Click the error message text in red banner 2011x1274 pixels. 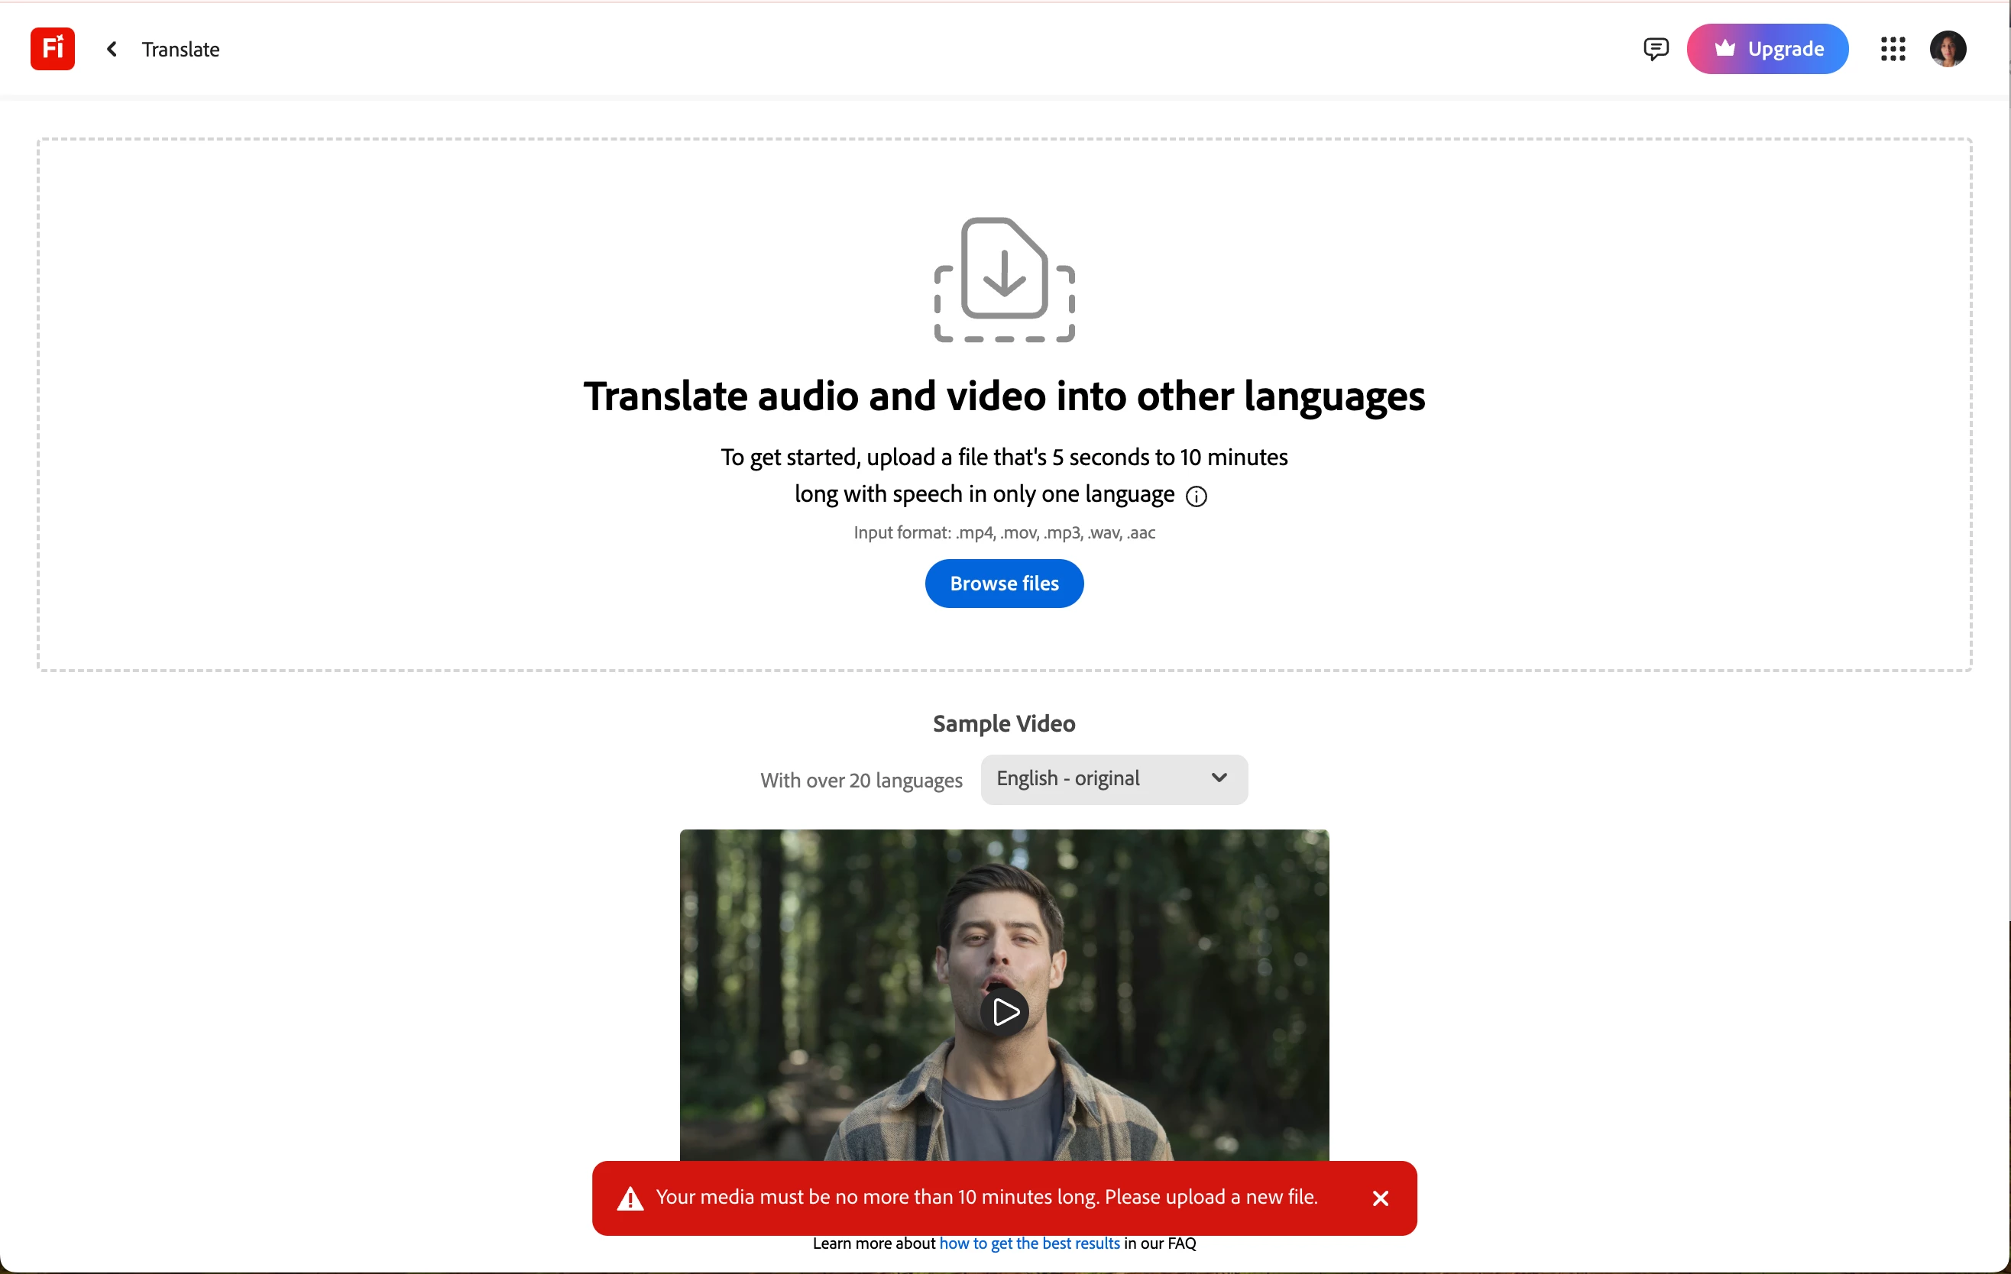[986, 1196]
